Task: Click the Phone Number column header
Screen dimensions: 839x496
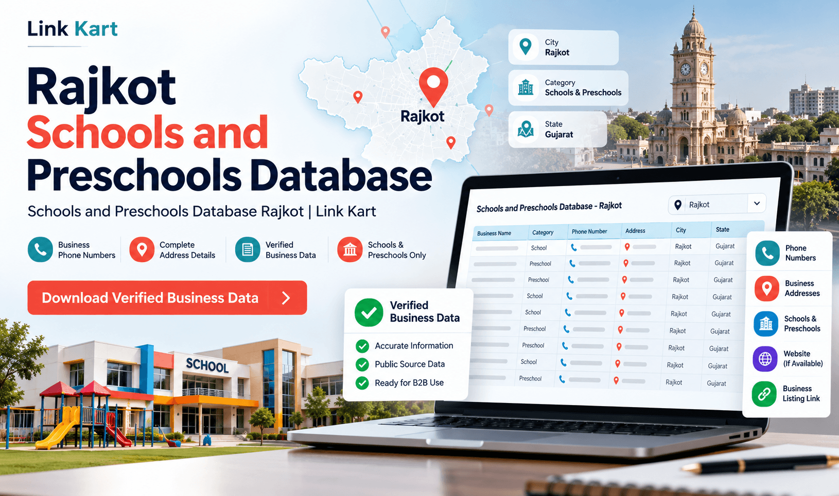Action: 589,231
